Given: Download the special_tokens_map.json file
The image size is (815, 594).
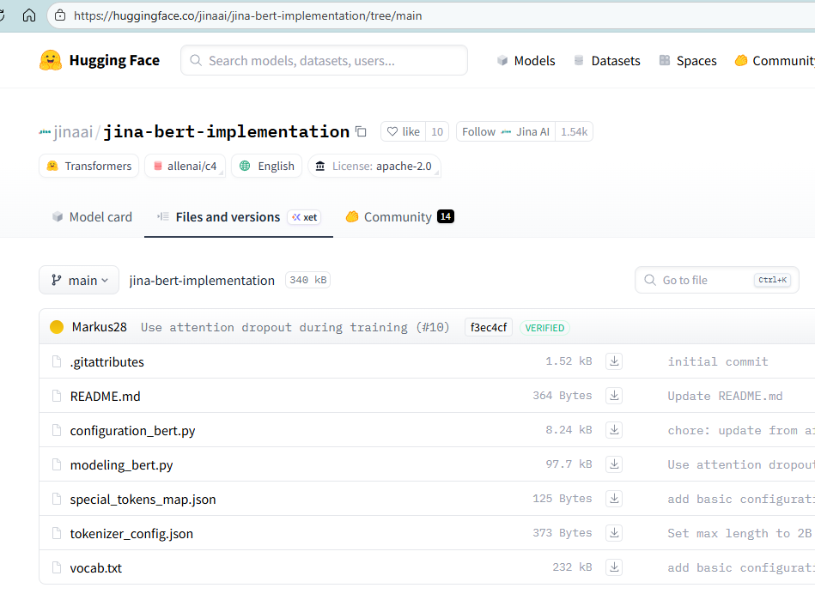Looking at the screenshot, I should point(614,499).
